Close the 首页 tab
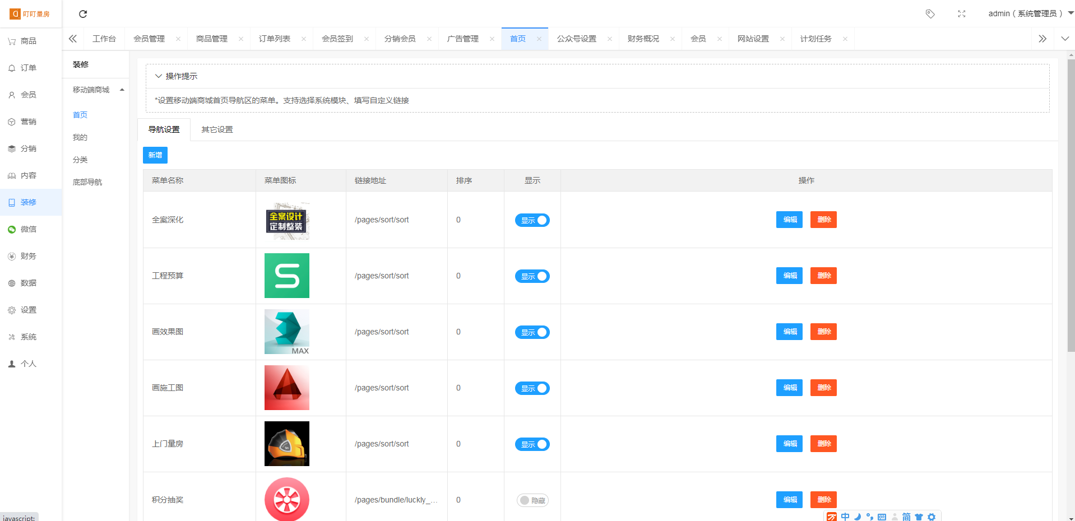Screen dimensions: 1075x521 click(x=539, y=39)
